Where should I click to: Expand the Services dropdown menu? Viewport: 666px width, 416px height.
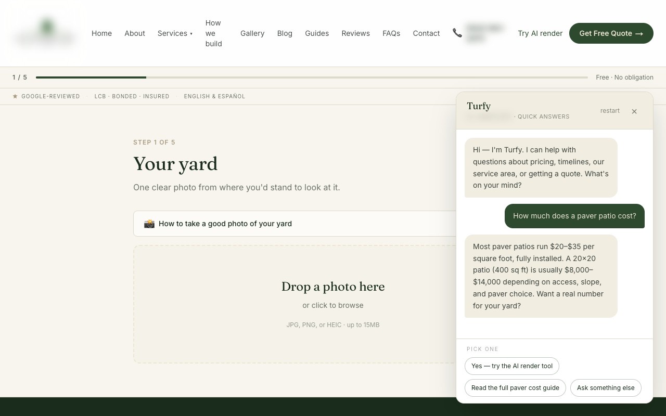coord(175,33)
